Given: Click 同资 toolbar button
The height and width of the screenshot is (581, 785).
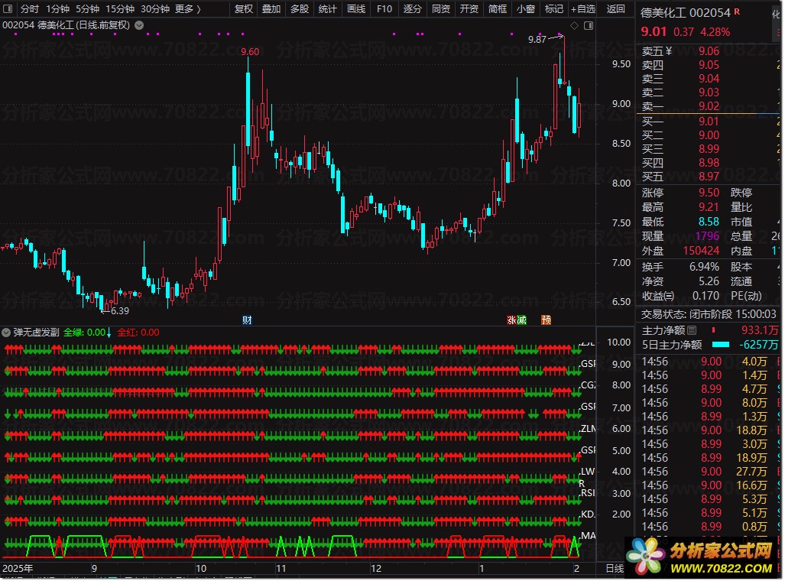Looking at the screenshot, I should point(440,8).
